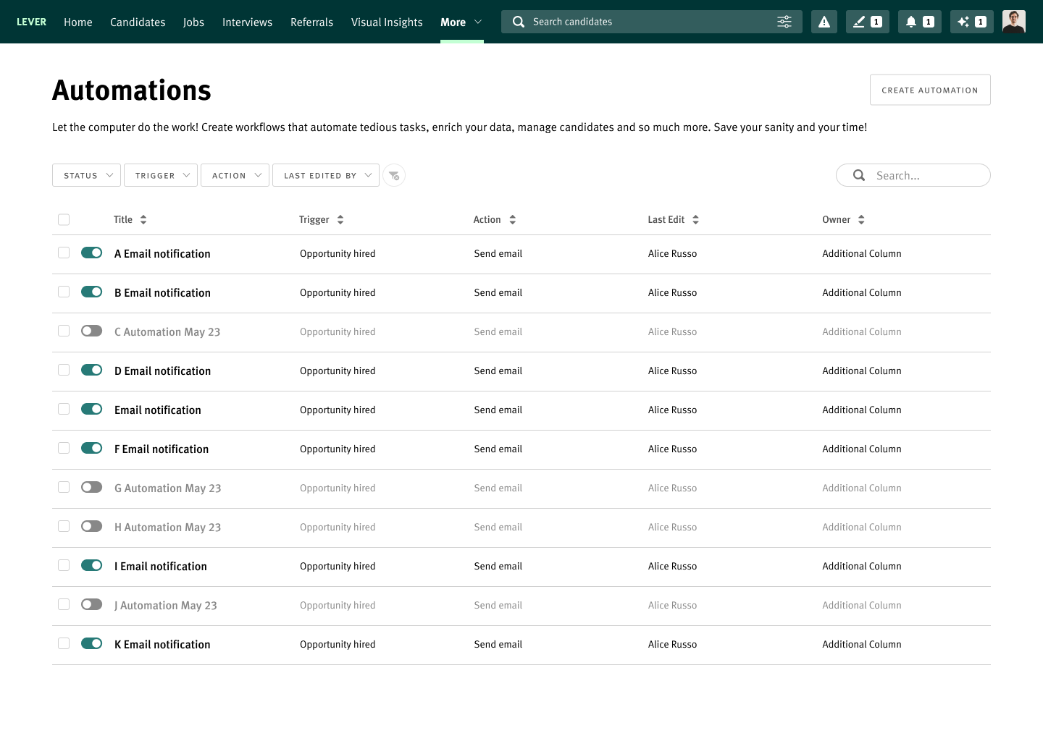Expand the More menu
This screenshot has width=1043, height=741.
tap(461, 22)
